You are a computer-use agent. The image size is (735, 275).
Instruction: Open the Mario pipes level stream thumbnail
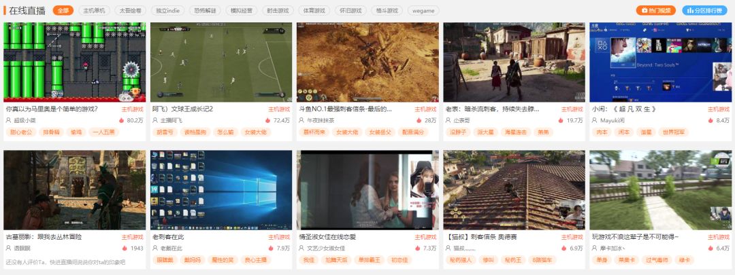[x=75, y=62]
